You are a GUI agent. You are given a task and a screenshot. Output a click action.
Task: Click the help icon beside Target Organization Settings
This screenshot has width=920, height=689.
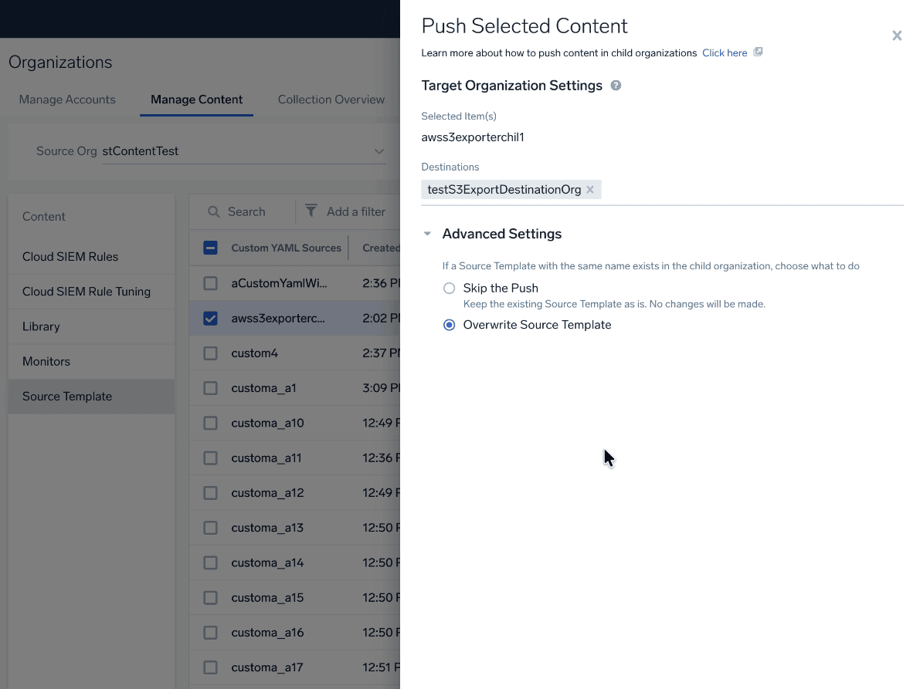click(616, 86)
